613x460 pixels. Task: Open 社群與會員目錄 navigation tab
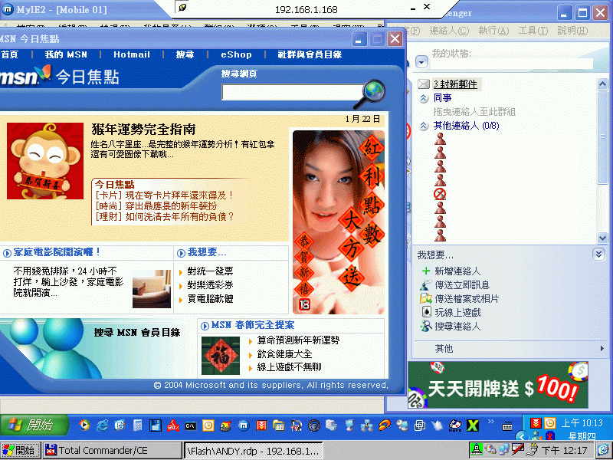[x=310, y=54]
